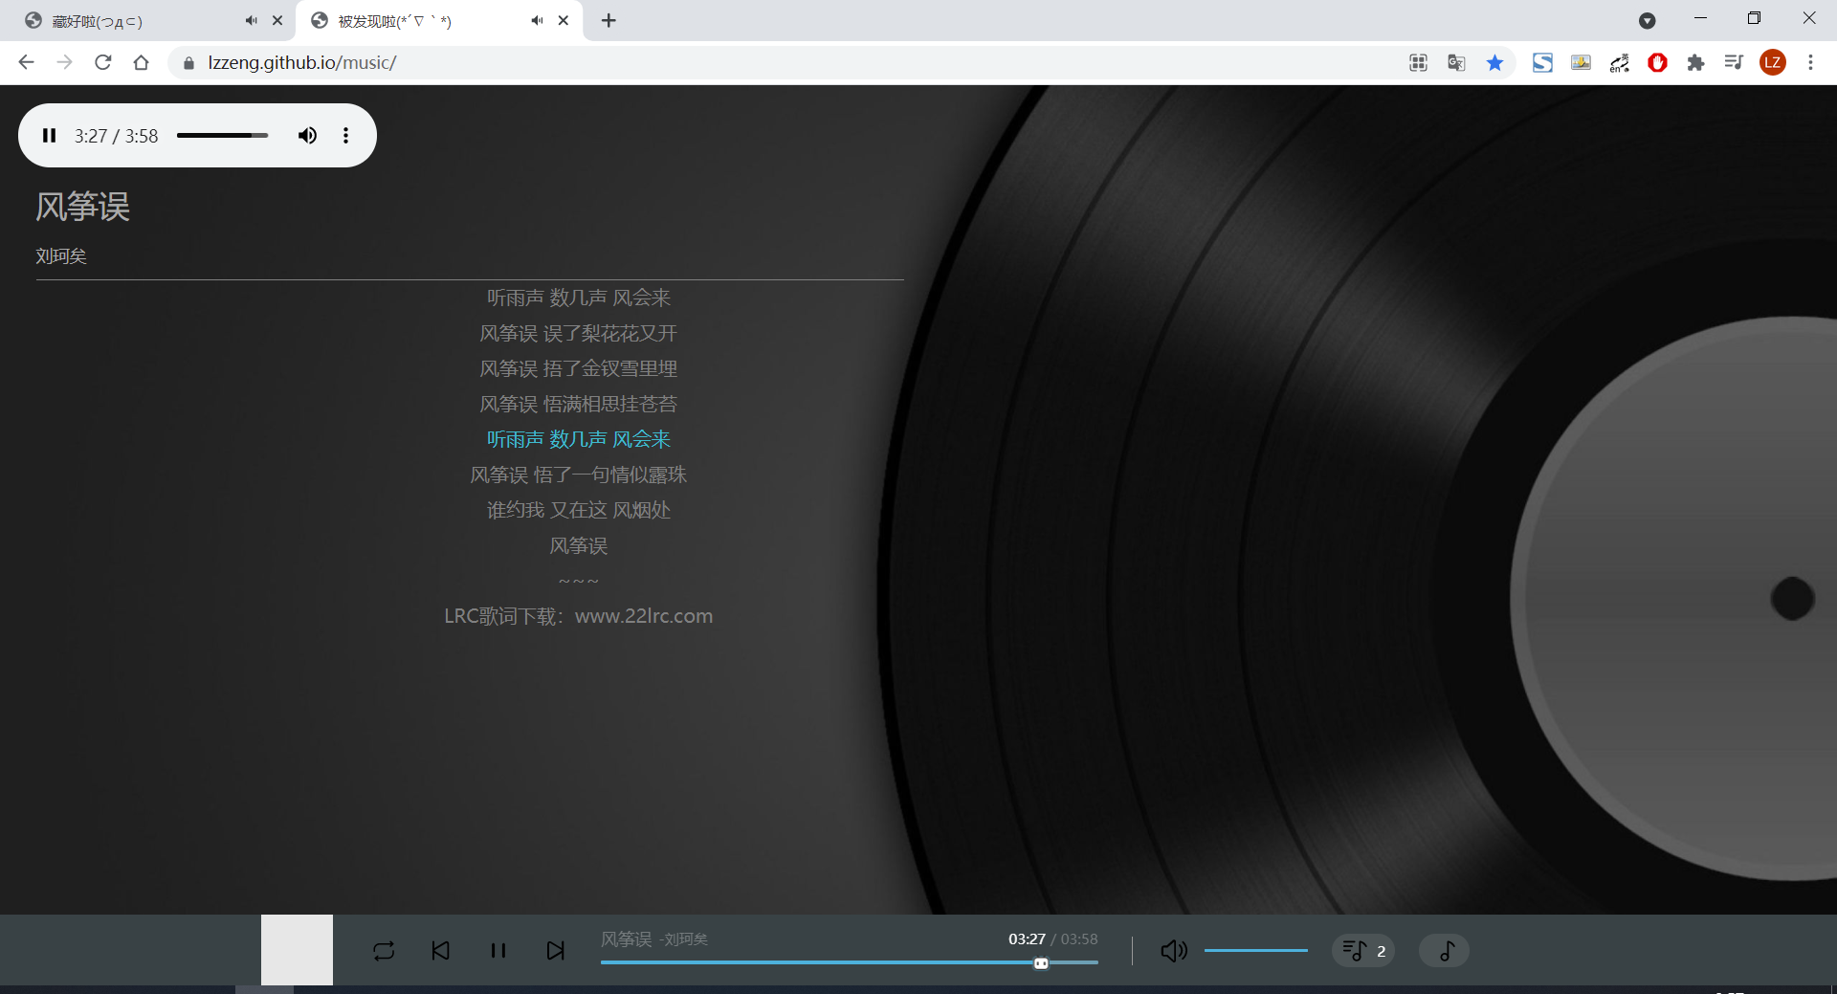Image resolution: width=1837 pixels, height=994 pixels.
Task: Open the browser media control button
Action: coord(1734,62)
